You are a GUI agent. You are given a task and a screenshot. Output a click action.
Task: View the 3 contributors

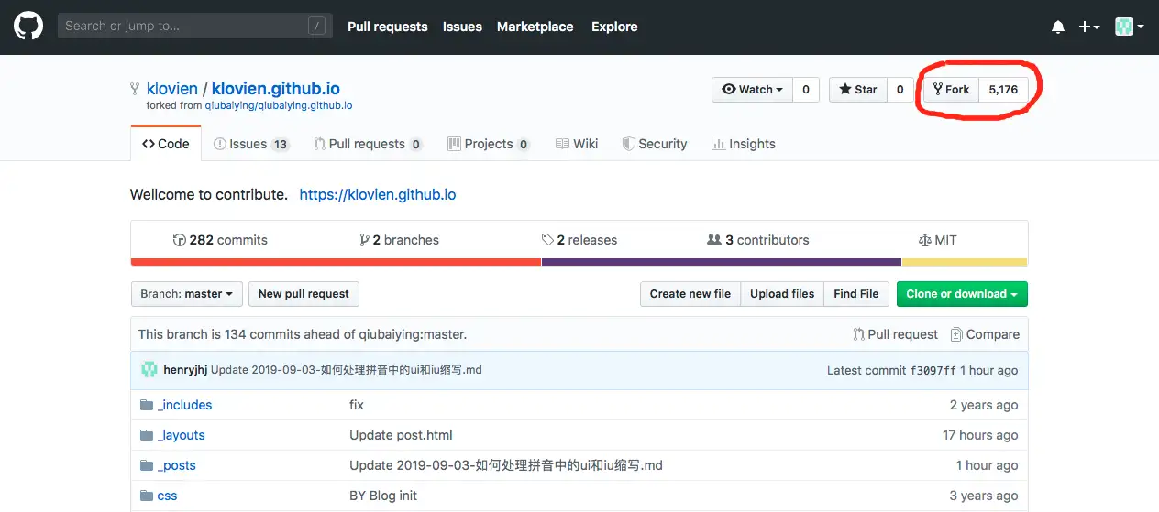(x=758, y=240)
